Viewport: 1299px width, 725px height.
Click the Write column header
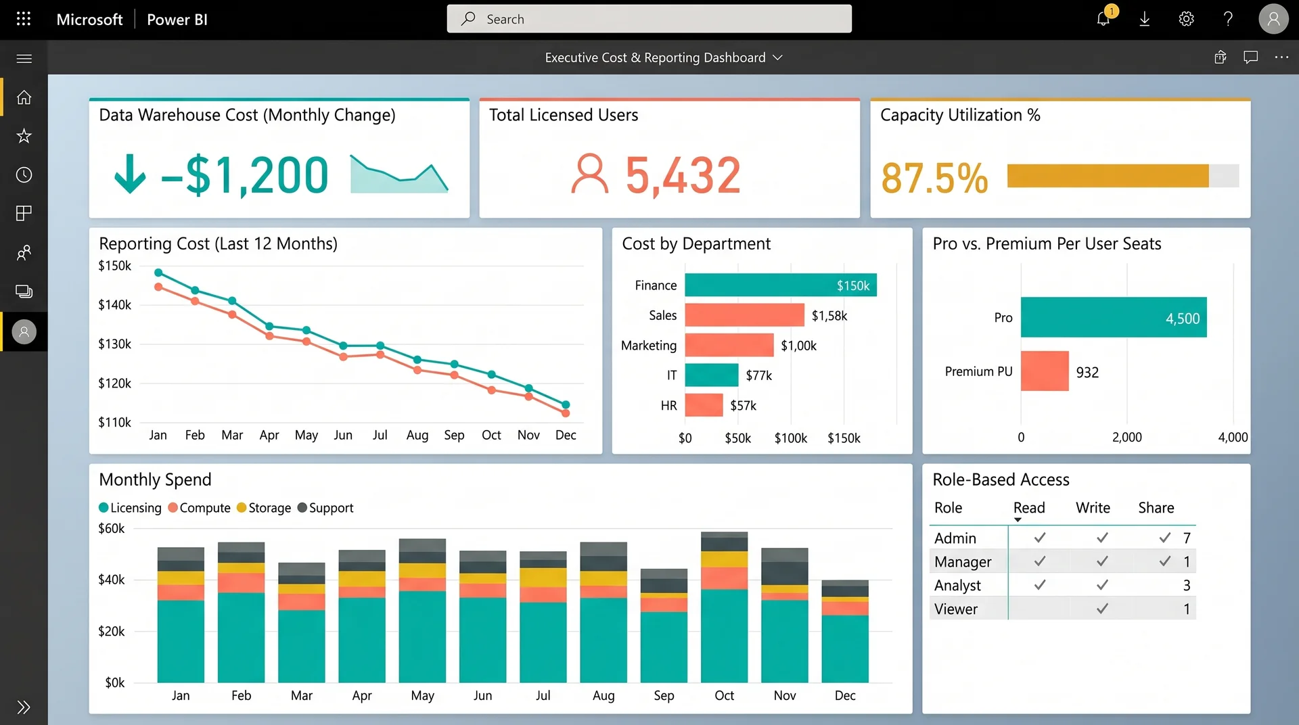coord(1093,508)
